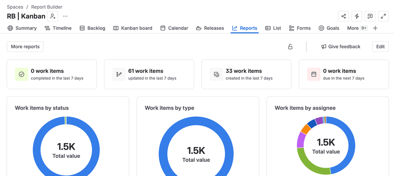Expand the More 9+ tabs dropdown

click(357, 28)
